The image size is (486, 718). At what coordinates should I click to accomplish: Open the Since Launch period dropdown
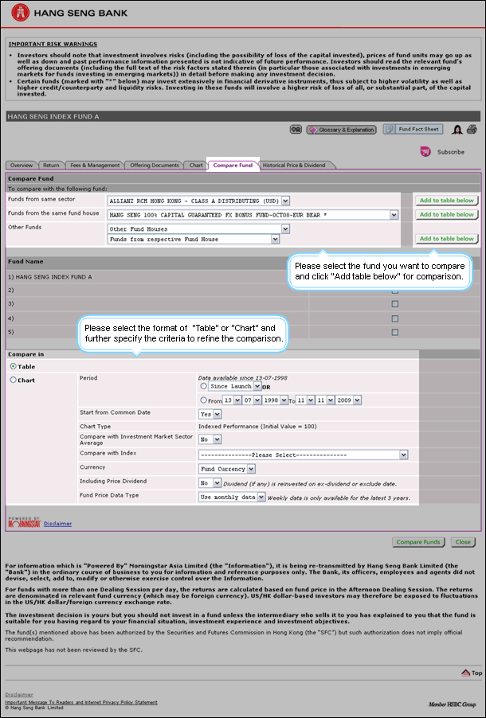point(235,386)
